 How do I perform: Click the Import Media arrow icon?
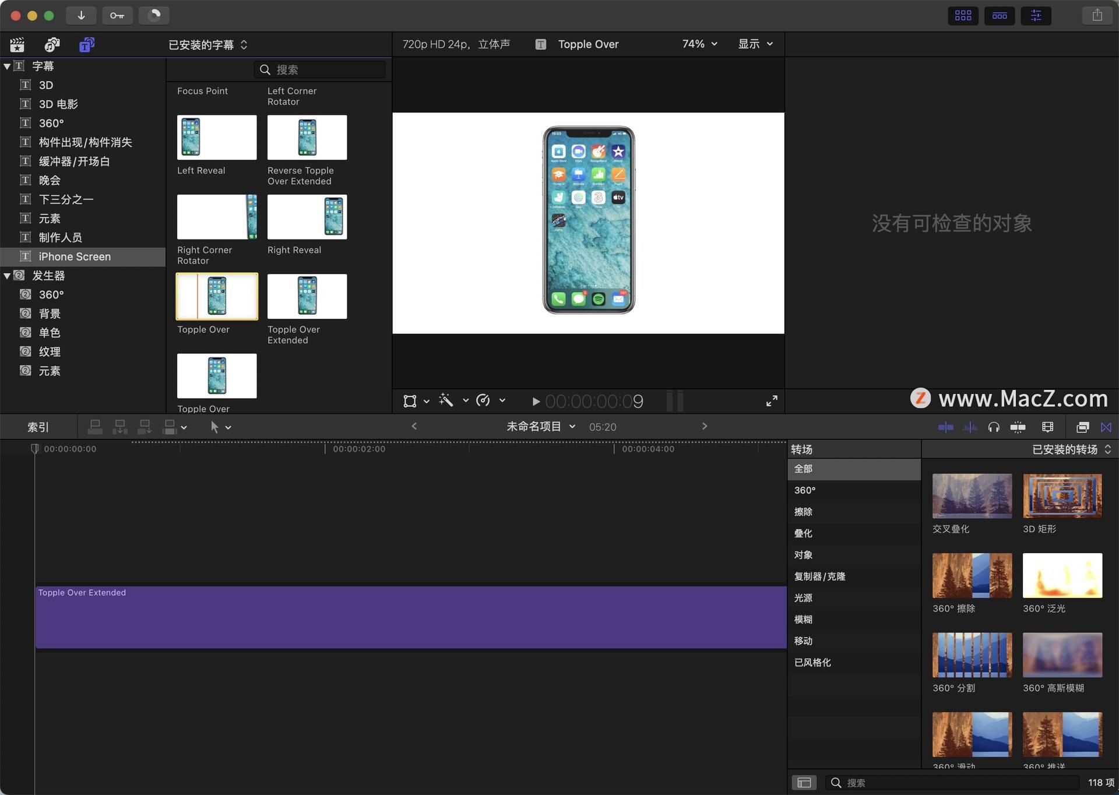coord(81,15)
